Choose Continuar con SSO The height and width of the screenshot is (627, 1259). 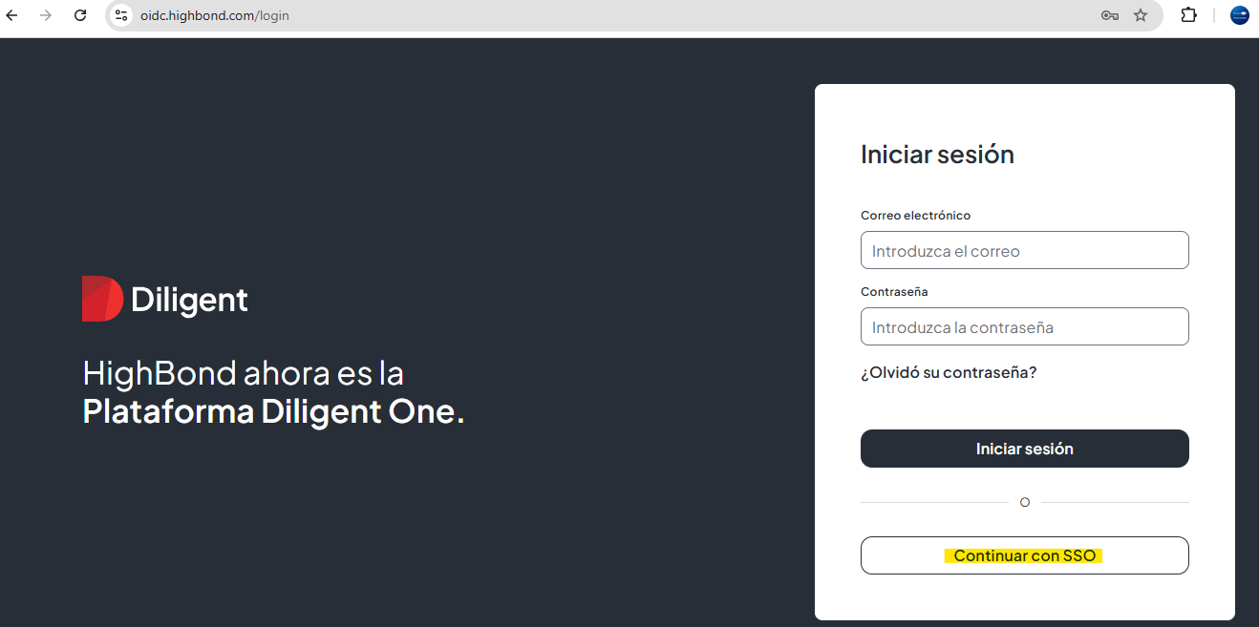(1024, 555)
